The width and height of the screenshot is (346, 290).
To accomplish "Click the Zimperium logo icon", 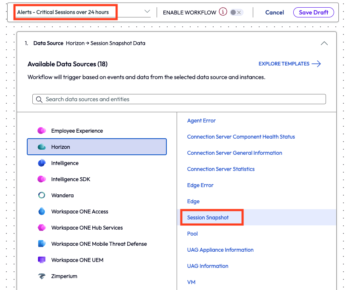I will 42,276.
